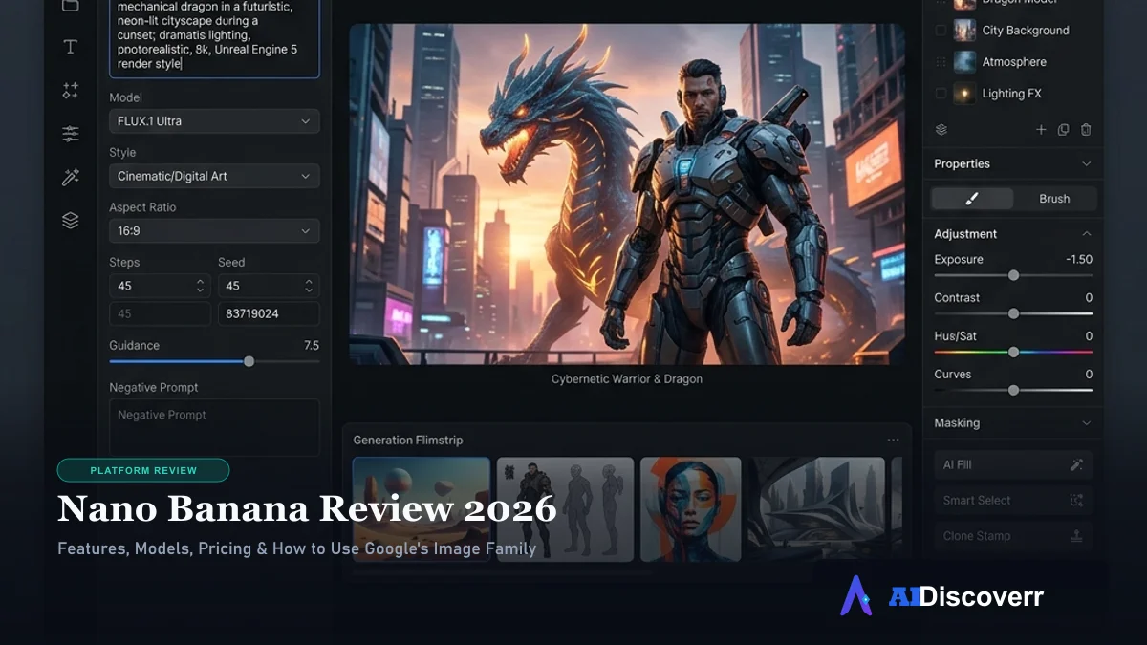The image size is (1147, 645).
Task: Click the Smart Select button
Action: click(1013, 501)
